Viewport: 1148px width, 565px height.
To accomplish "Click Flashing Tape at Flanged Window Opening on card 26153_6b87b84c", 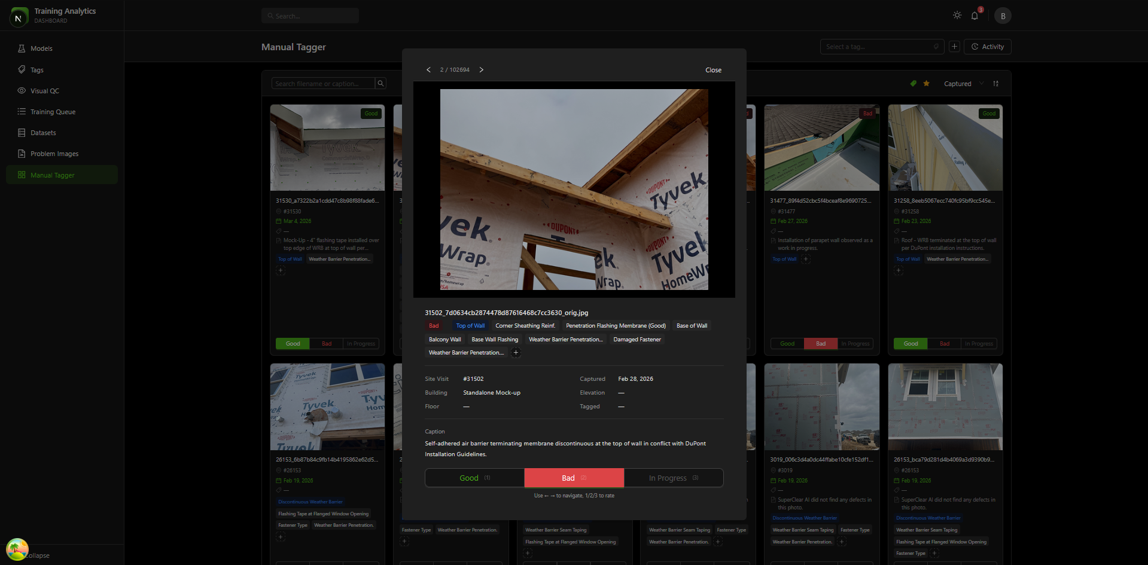I will [323, 514].
